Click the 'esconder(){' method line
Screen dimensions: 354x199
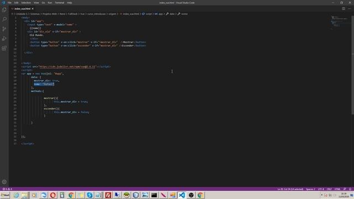51,108
